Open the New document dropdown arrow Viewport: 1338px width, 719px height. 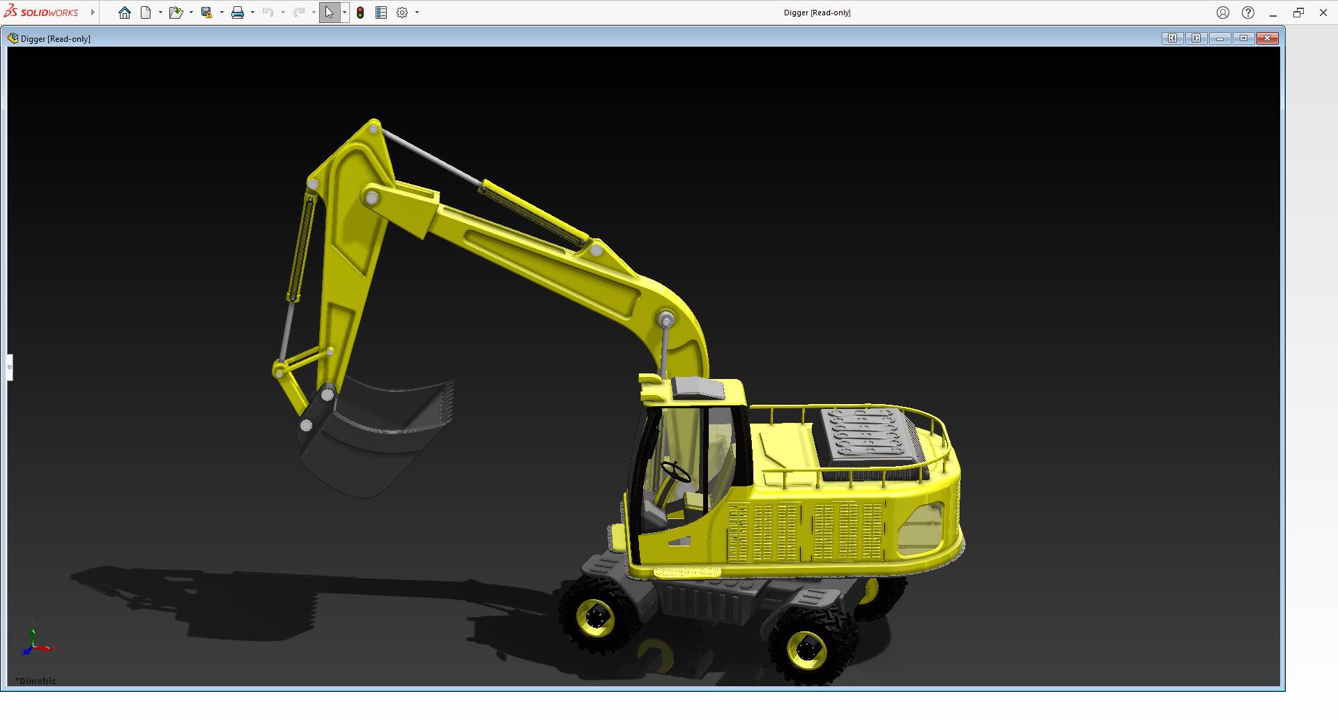(x=160, y=13)
